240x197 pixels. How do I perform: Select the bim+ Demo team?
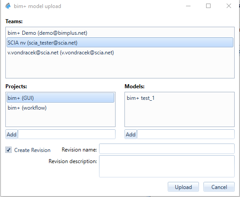pos(120,33)
